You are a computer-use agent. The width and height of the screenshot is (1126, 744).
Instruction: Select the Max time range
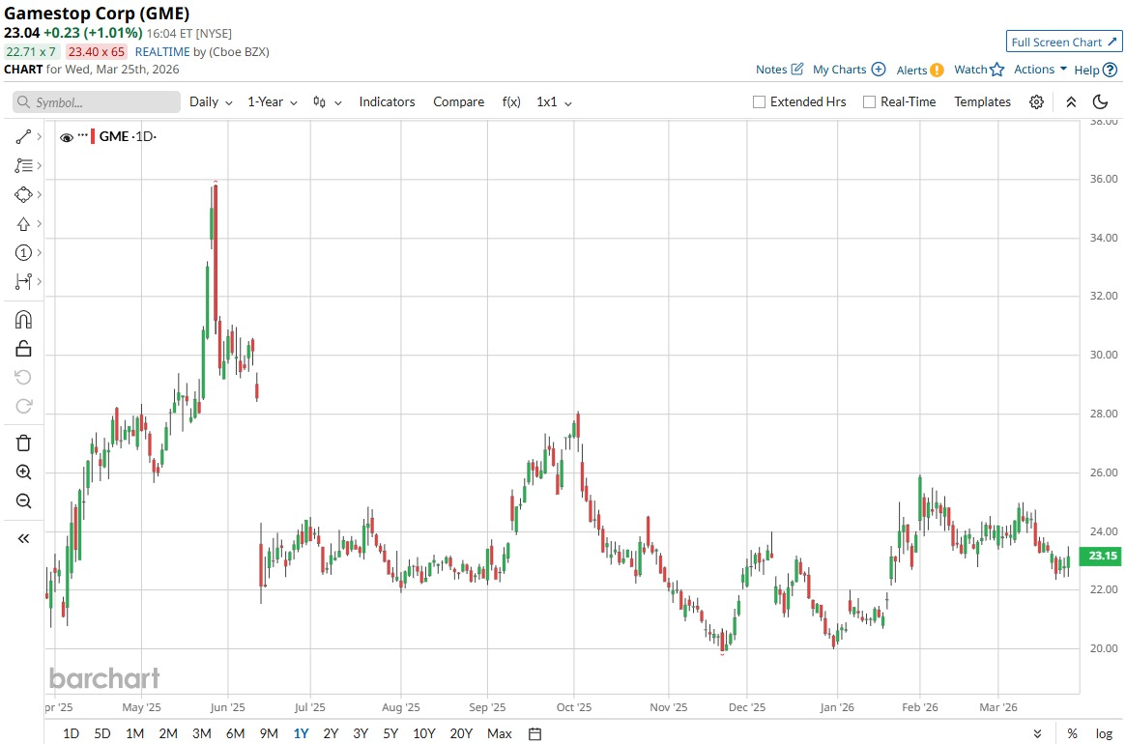(499, 733)
